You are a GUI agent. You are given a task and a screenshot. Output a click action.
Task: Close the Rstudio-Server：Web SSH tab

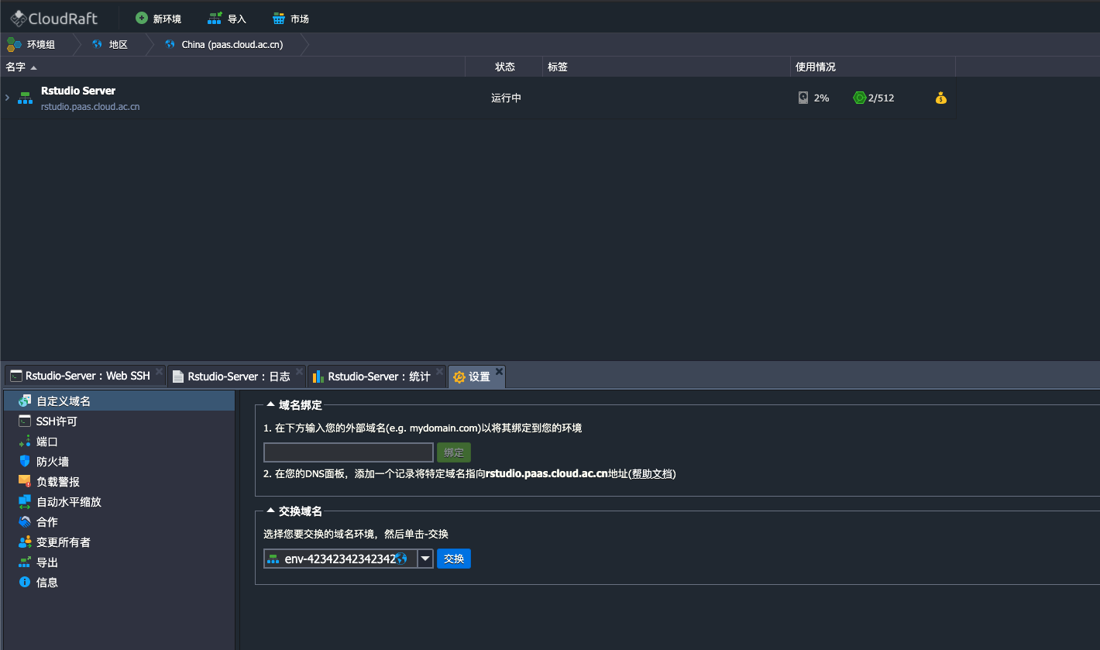click(159, 372)
